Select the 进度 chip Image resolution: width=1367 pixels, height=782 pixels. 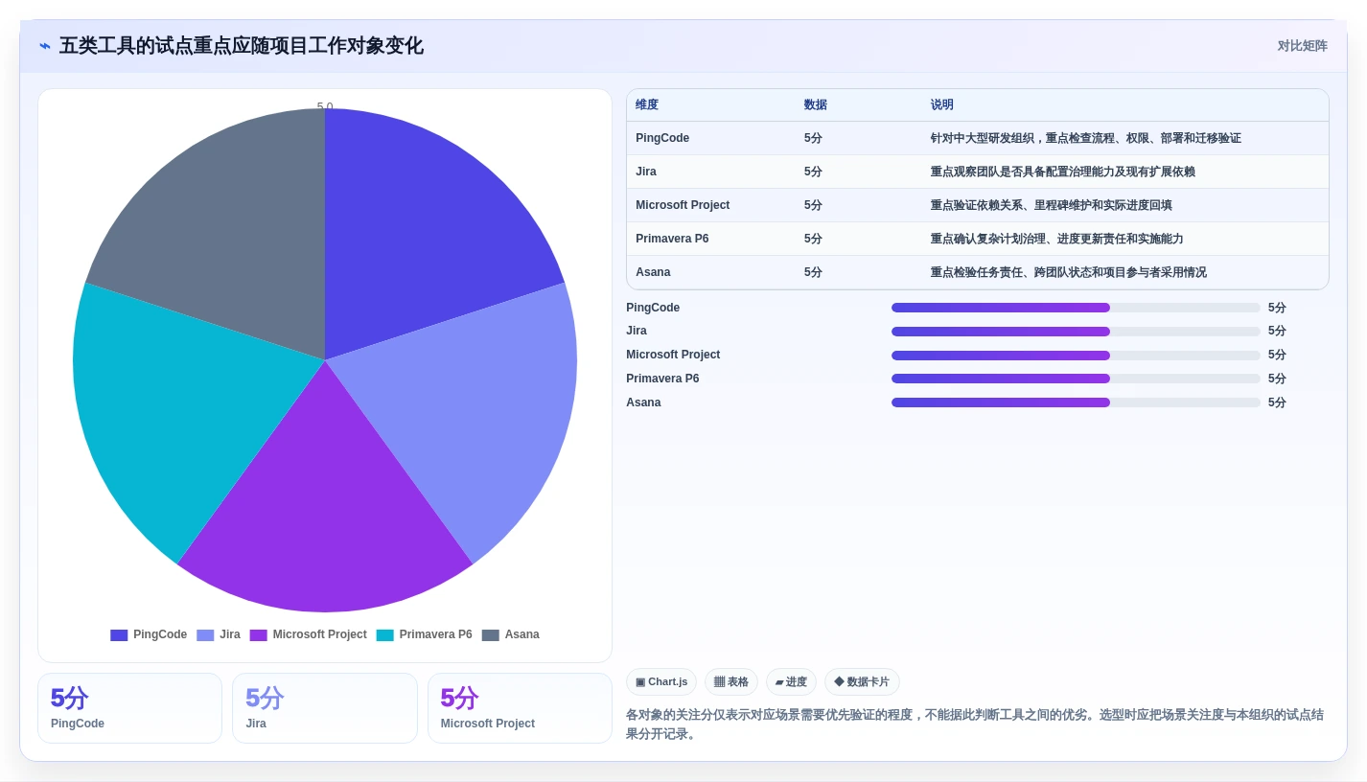(x=791, y=682)
